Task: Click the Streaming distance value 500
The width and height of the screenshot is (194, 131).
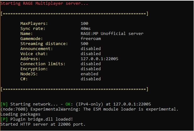Action: tap(84, 43)
